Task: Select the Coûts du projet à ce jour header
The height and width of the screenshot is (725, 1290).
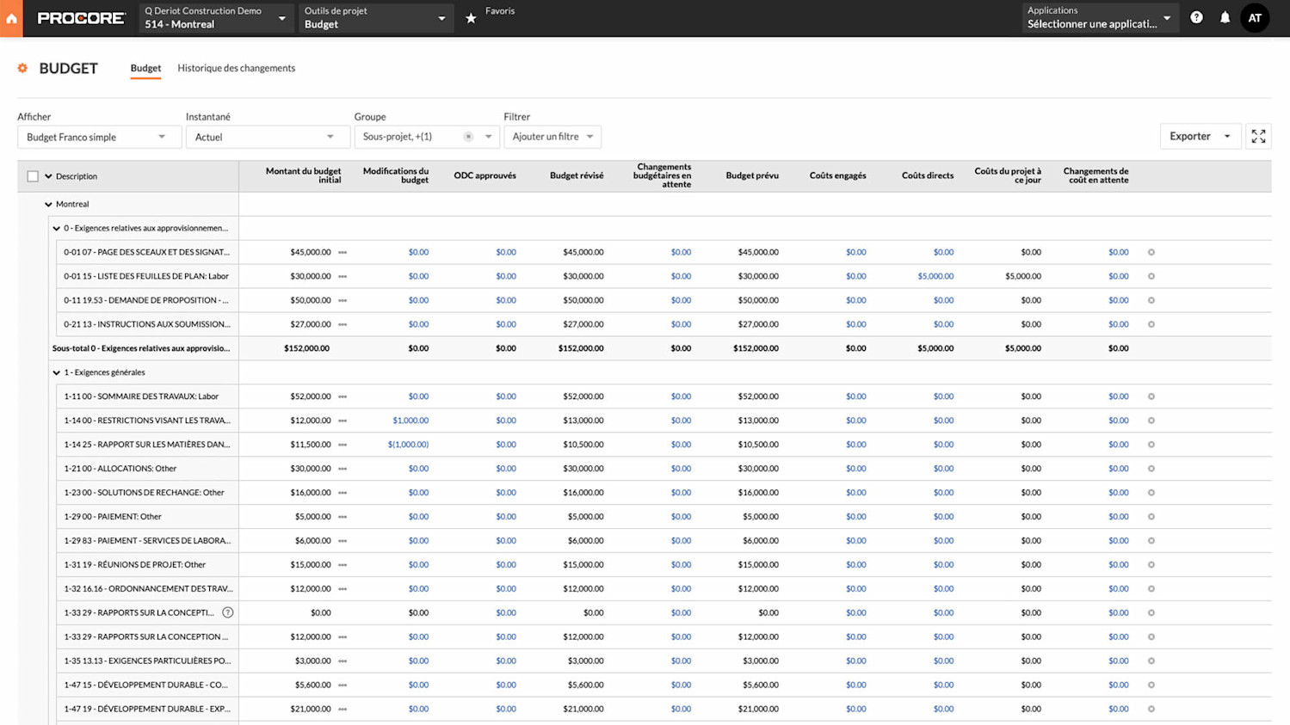Action: point(1008,175)
